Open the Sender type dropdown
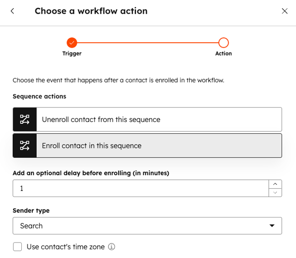Viewport: 296px width, 258px height. [147, 226]
